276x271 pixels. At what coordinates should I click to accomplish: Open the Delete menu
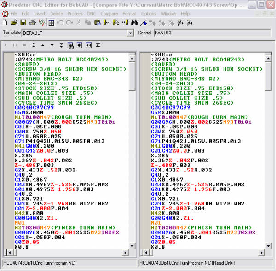coord(56,13)
